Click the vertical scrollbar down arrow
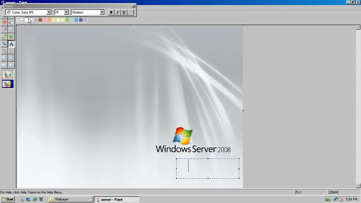Screen dimensions: 361x203 pyautogui.click(x=358, y=186)
